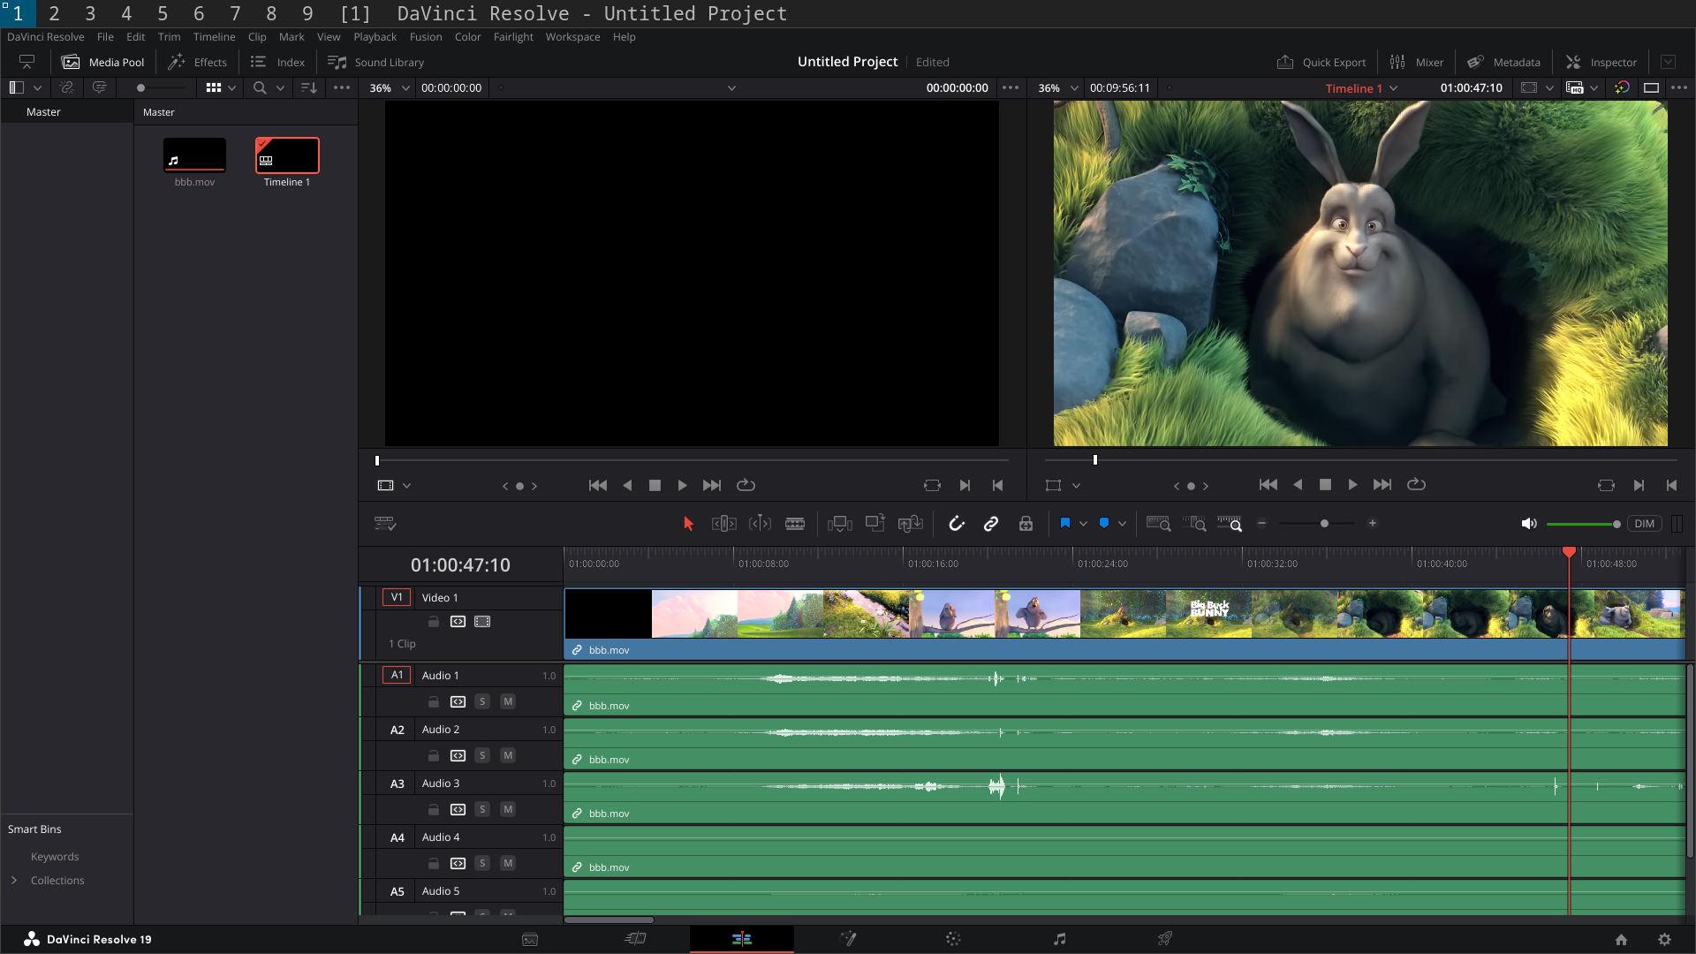Open the Inspector panel

[x=1601, y=62]
